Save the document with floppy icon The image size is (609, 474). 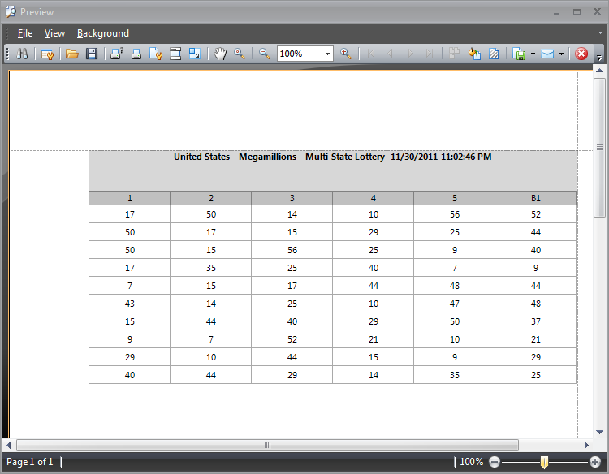coord(92,54)
